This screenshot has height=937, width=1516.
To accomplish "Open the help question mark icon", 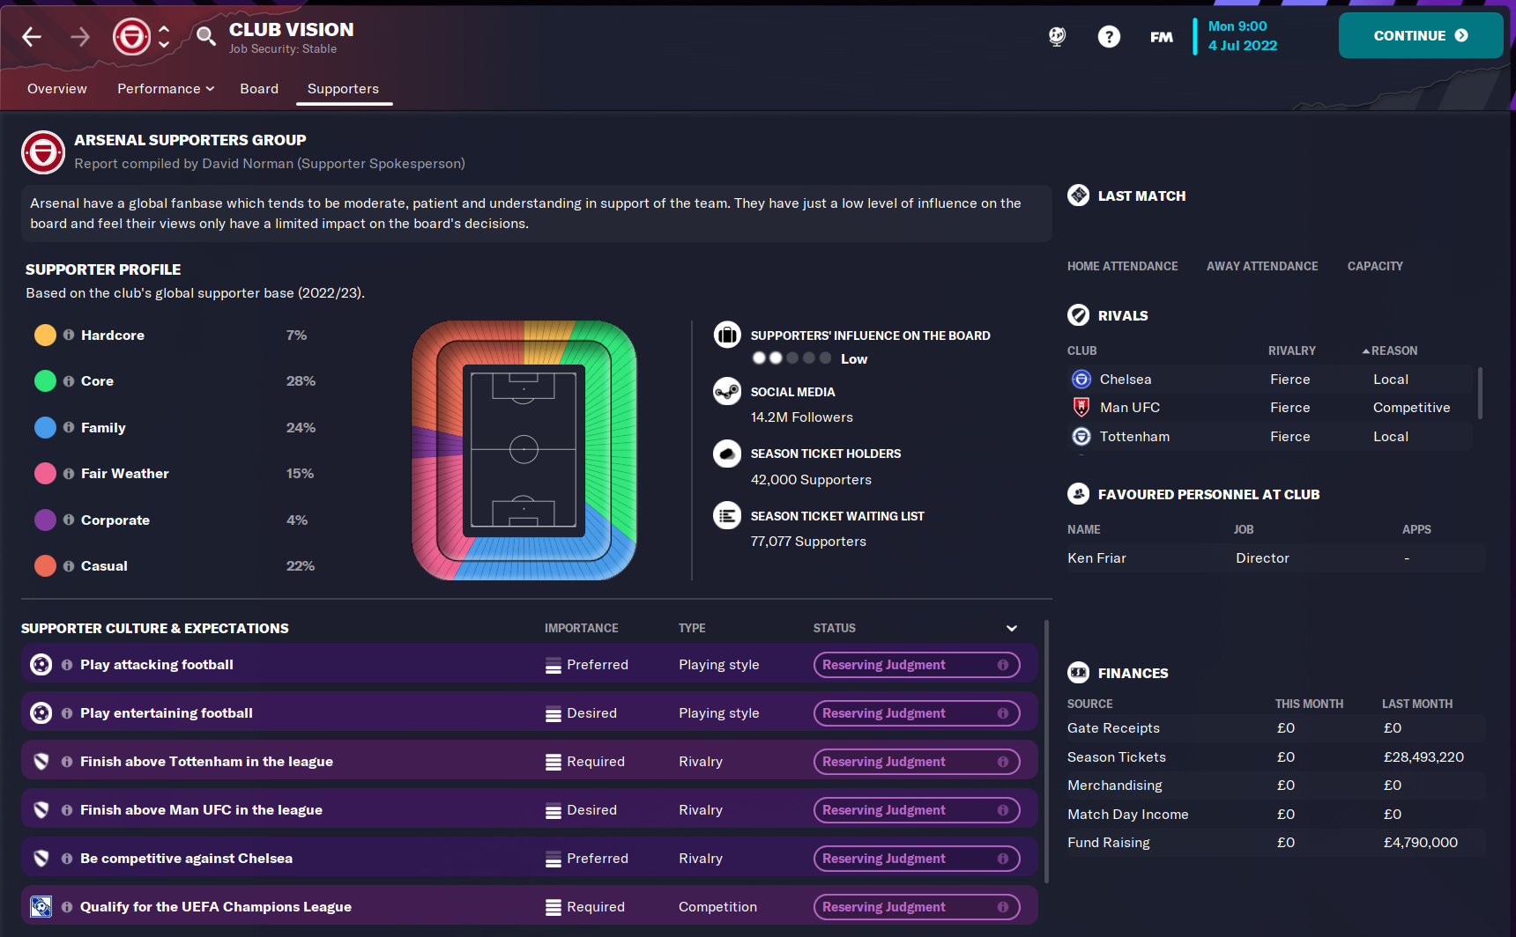I will coord(1109,36).
